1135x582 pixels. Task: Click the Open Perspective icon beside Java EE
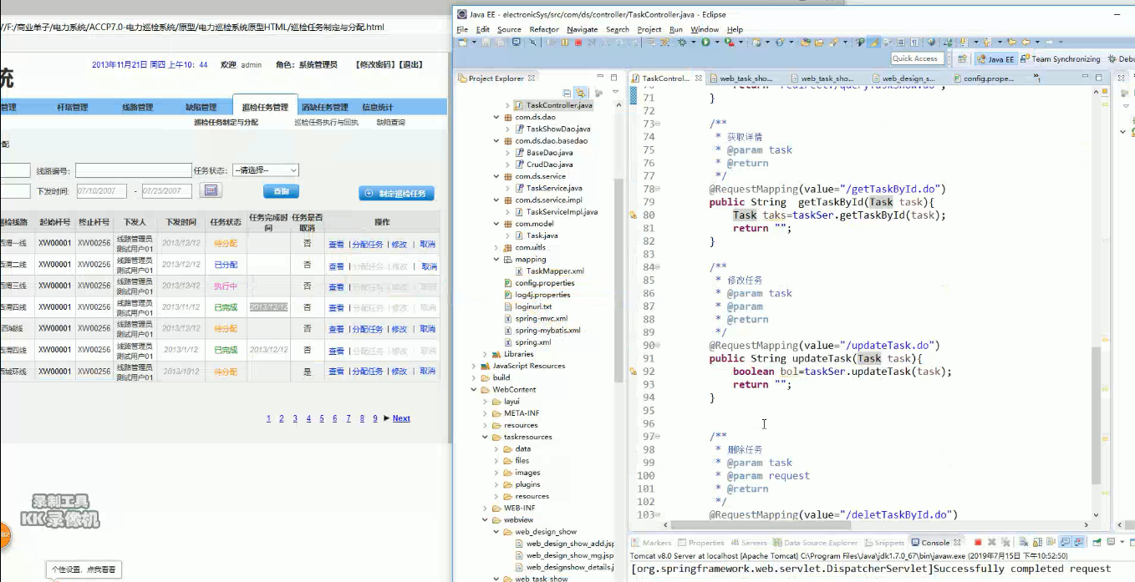coord(962,58)
